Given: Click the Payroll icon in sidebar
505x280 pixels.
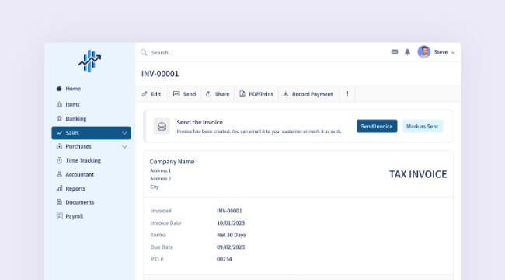Looking at the screenshot, I should (x=59, y=216).
